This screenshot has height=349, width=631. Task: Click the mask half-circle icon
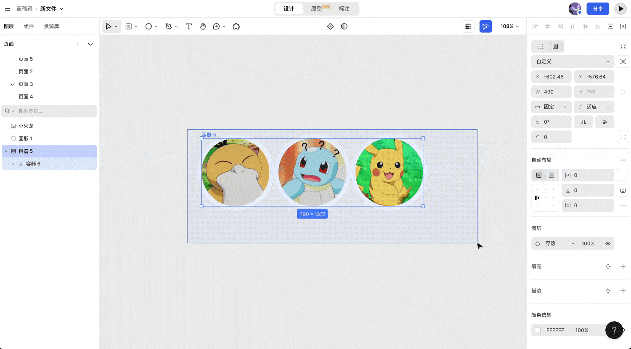pos(344,27)
